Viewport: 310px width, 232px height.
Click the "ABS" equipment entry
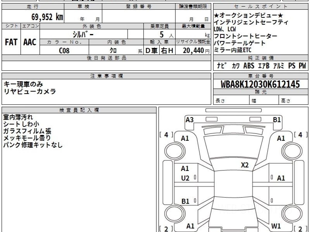point(249,66)
